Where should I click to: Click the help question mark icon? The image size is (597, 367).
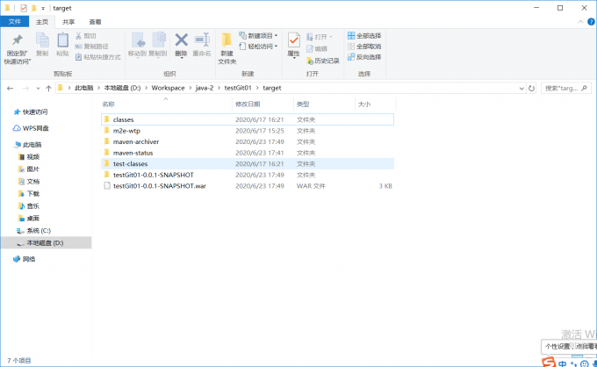(588, 21)
